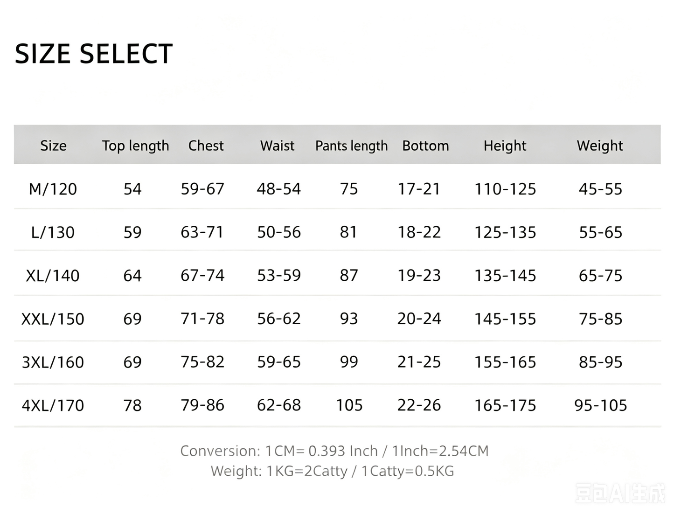Viewport: 674px width, 514px height.
Task: Click the Pants length column header
Action: (x=351, y=146)
